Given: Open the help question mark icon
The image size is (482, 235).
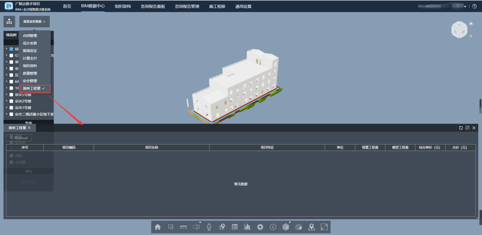Looking at the screenshot, I should pyautogui.click(x=474, y=6).
